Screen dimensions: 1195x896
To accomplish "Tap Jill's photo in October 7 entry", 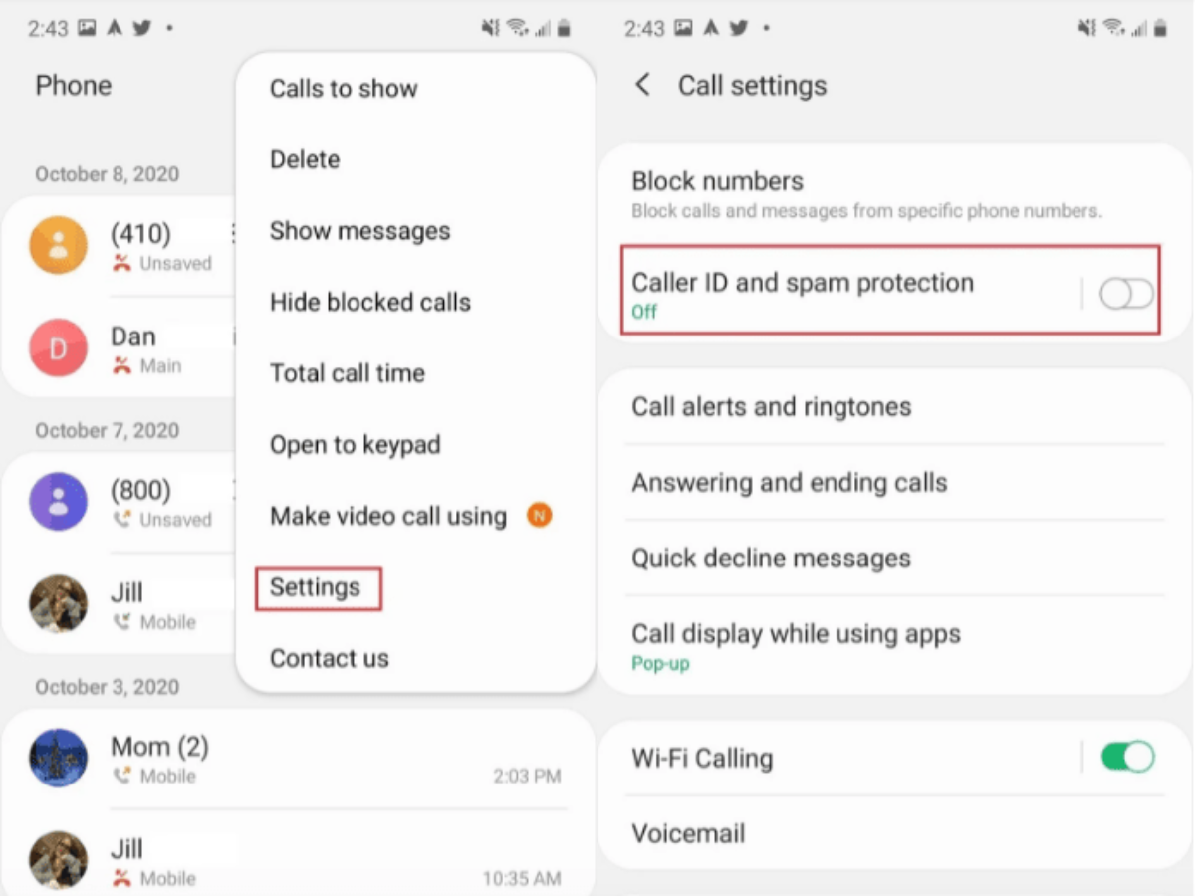I will [x=58, y=603].
